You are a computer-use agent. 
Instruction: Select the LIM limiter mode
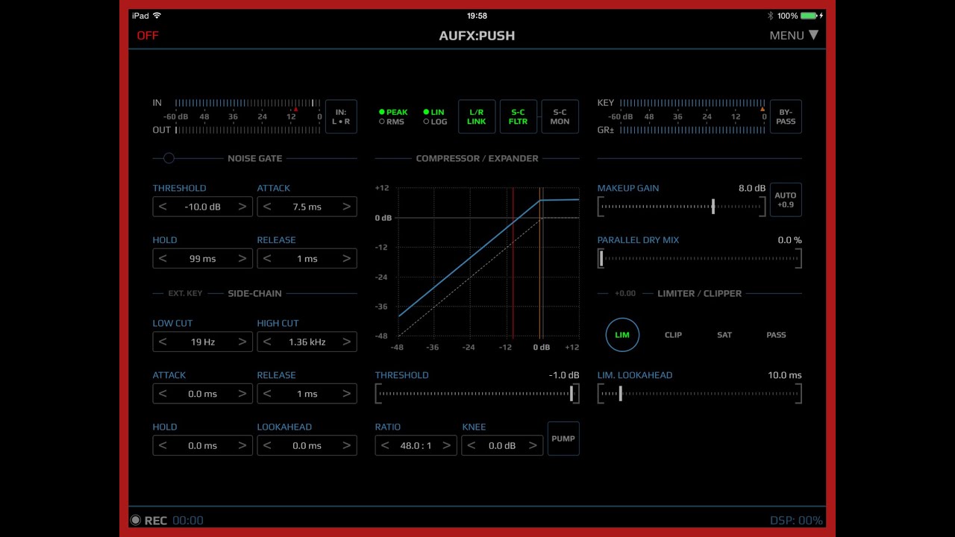tap(622, 335)
